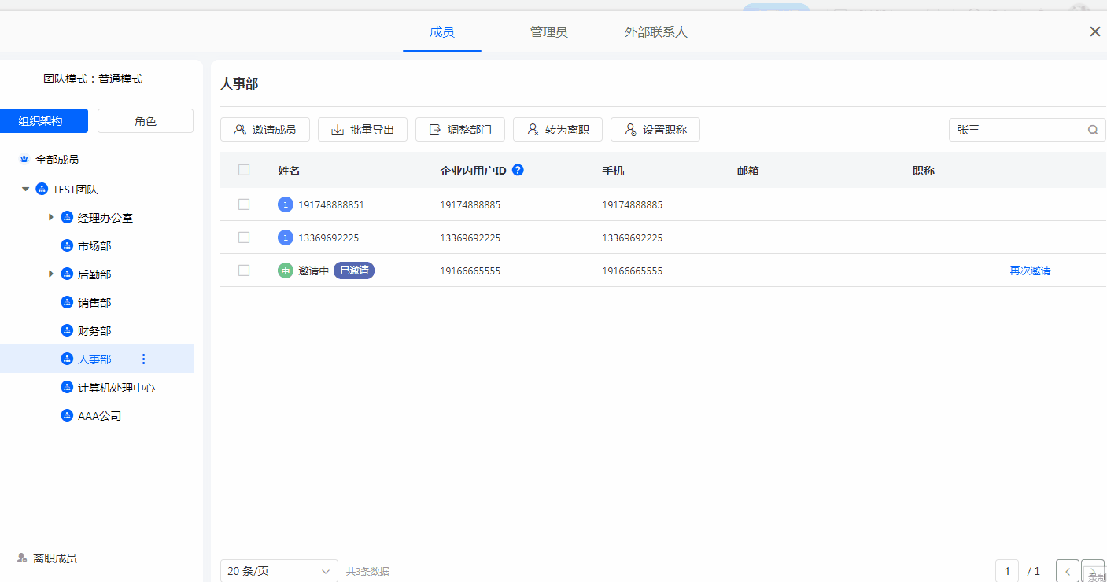Expand the 后勤部 tree node

tap(51, 274)
